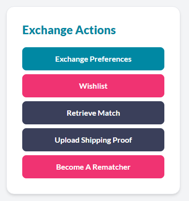Viewport: 189px width, 201px height.
Task: Open the teal Exchange Preferences button
Action: [93, 59]
